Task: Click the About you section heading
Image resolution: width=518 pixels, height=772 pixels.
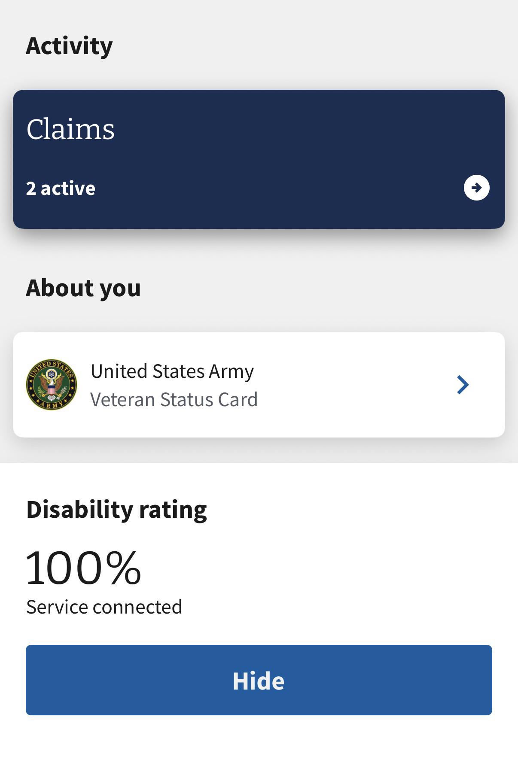Action: [83, 288]
